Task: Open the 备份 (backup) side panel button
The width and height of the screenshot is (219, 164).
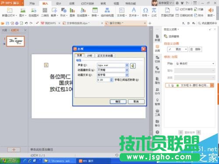Action: coord(157,123)
